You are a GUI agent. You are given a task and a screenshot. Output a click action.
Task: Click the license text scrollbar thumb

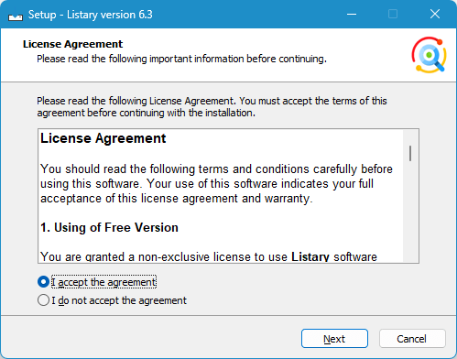(410, 153)
